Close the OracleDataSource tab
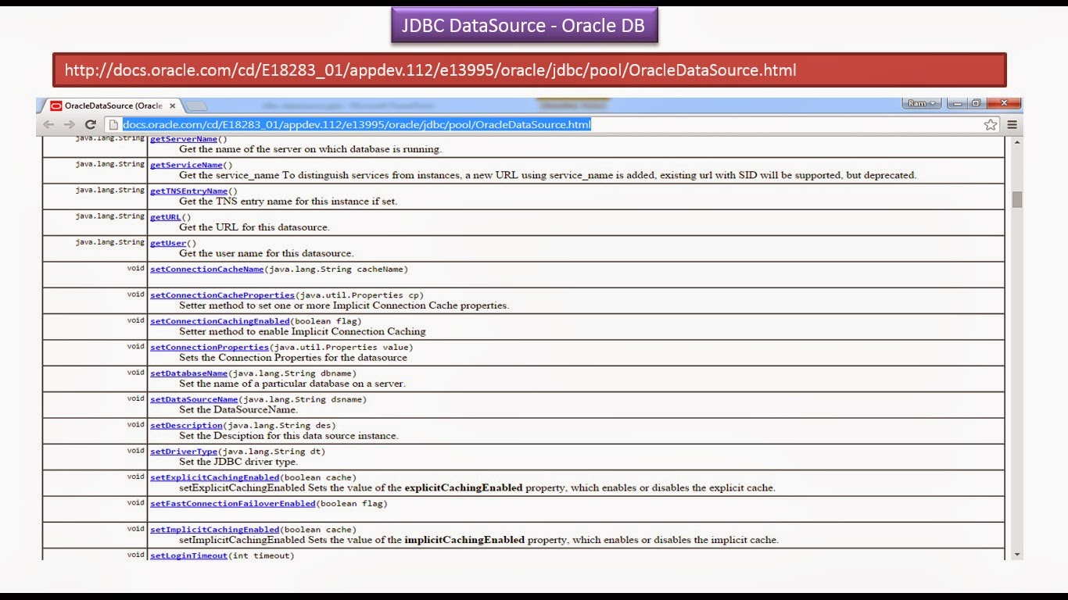The width and height of the screenshot is (1068, 600). pos(173,105)
